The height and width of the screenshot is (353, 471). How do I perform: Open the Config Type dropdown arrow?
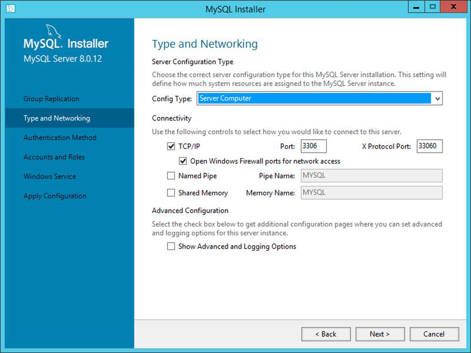[x=437, y=99]
